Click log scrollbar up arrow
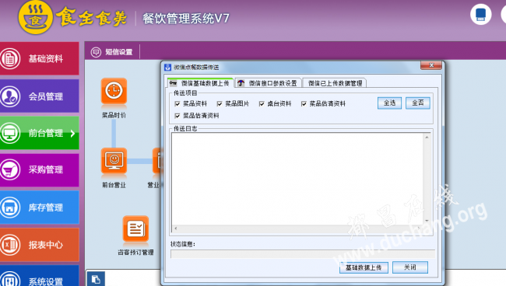Viewport: 506px width, 286px height. (427, 138)
